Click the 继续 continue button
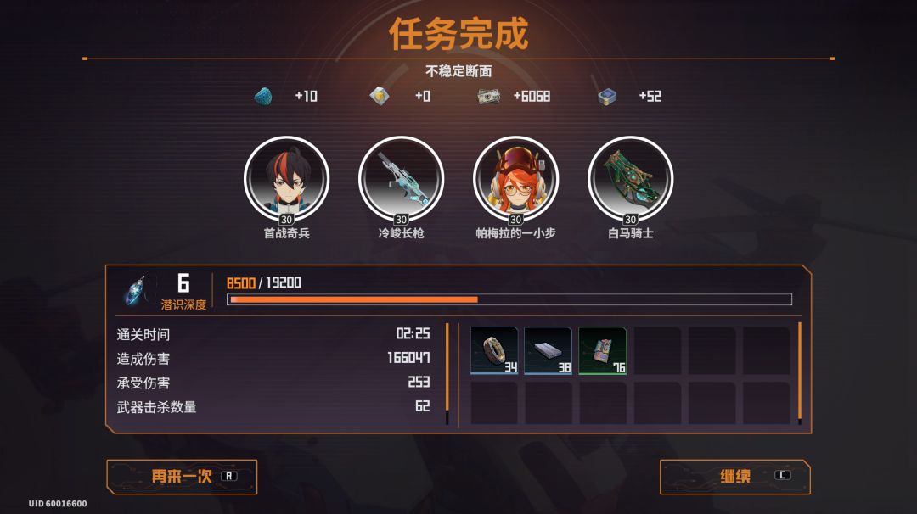The image size is (917, 514). pyautogui.click(x=735, y=477)
